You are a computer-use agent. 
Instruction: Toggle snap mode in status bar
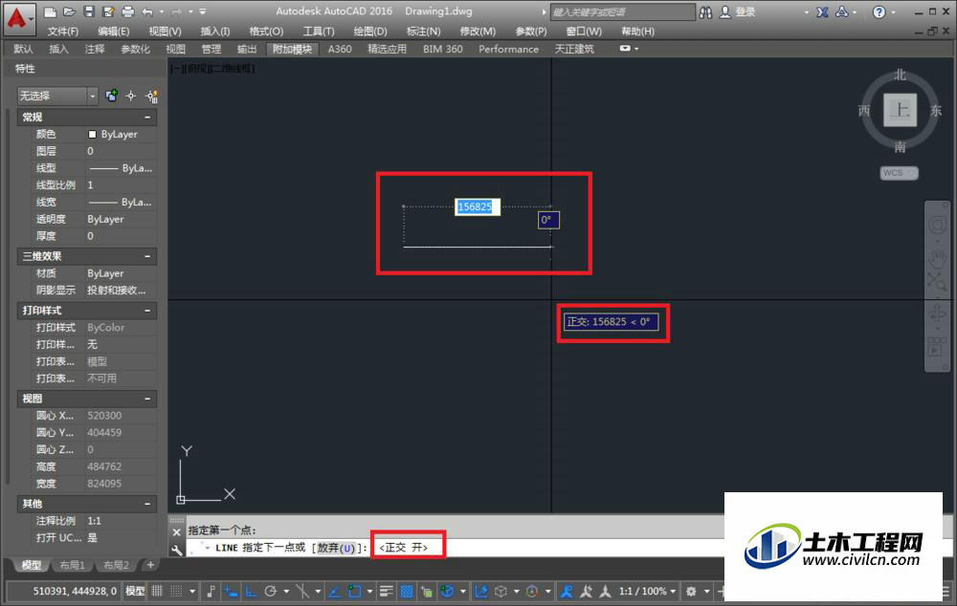click(176, 591)
